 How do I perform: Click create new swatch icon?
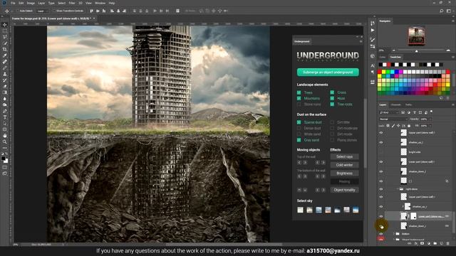[442, 98]
